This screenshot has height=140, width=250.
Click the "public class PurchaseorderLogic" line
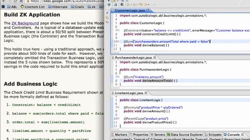(145, 70)
